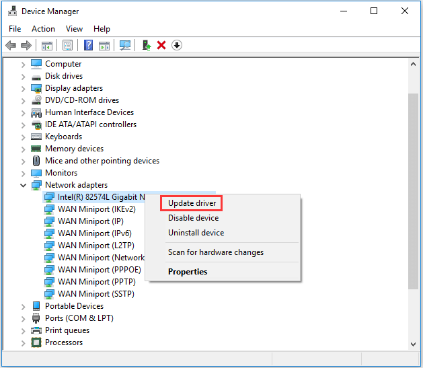Expand the Memory devices chevron
This screenshot has width=423, height=368.
23,149
